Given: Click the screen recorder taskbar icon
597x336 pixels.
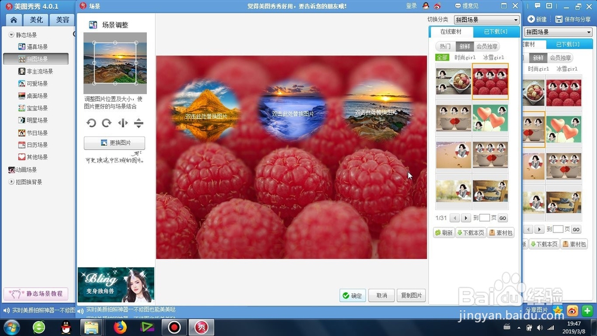Looking at the screenshot, I should tap(174, 327).
